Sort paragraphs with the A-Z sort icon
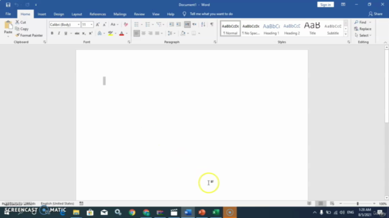389x218 pixels. pos(203,24)
